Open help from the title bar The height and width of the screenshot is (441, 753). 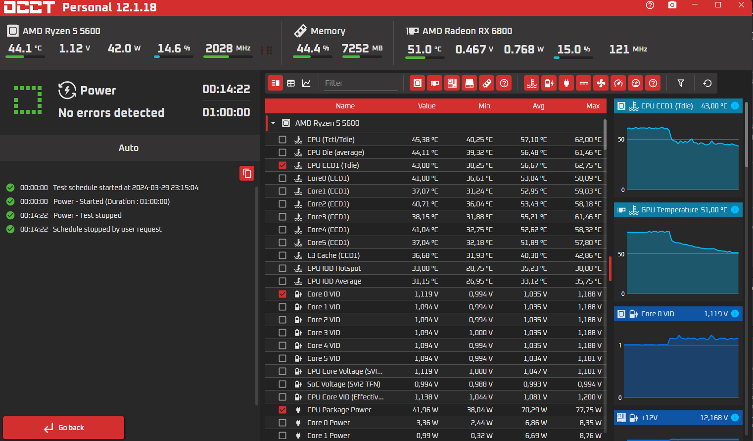[x=650, y=5]
